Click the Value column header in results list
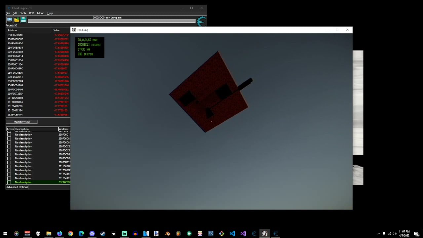The height and width of the screenshot is (238, 423). coord(61,30)
